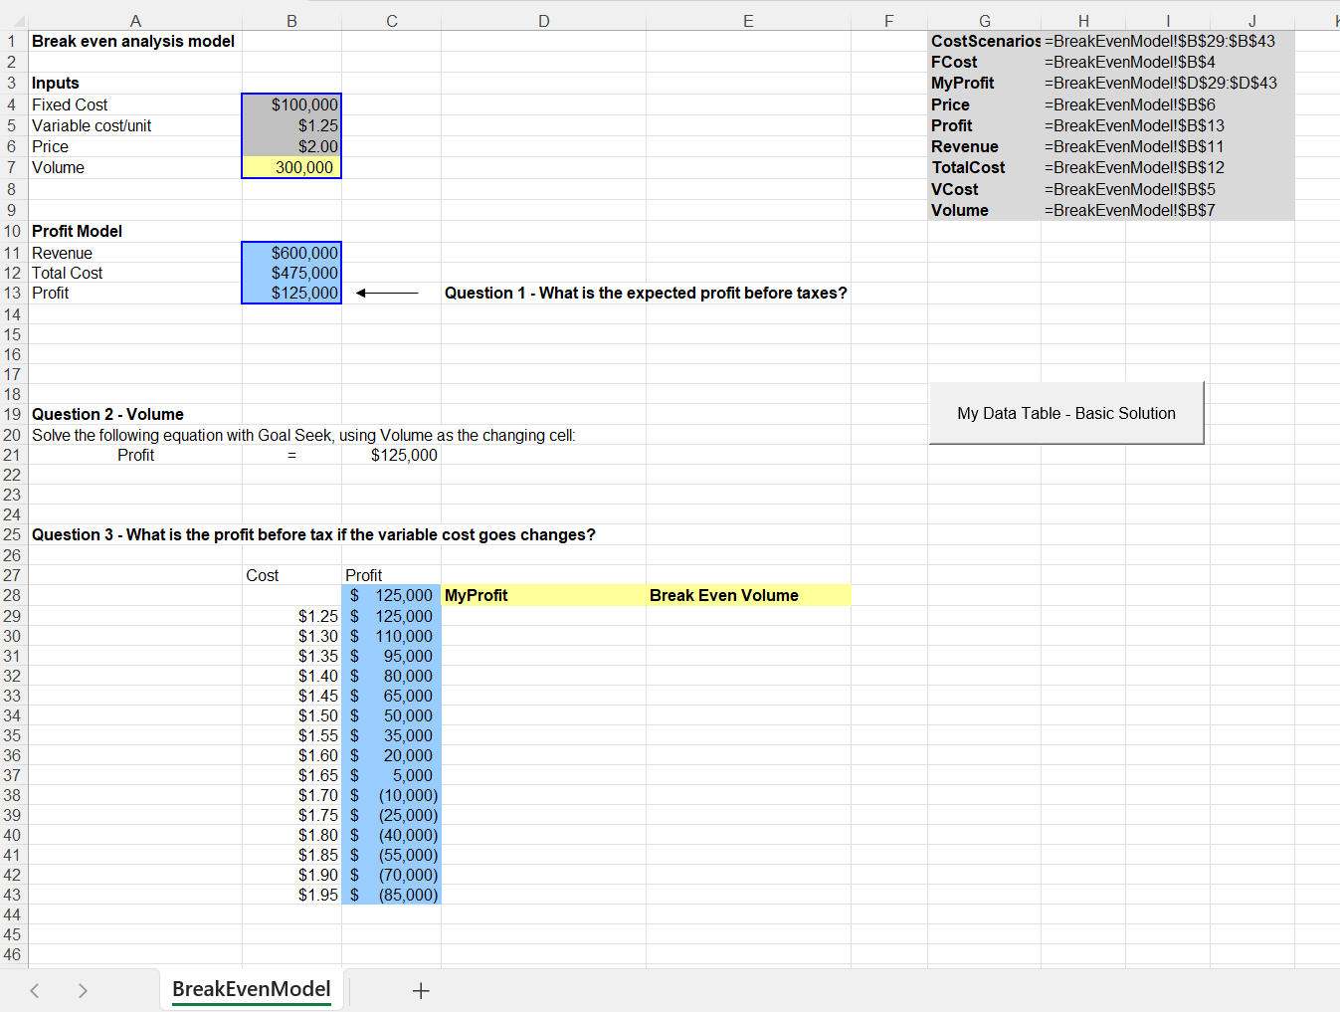Click the CostScenarios named range label
This screenshot has height=1012, width=1340.
pos(983,41)
